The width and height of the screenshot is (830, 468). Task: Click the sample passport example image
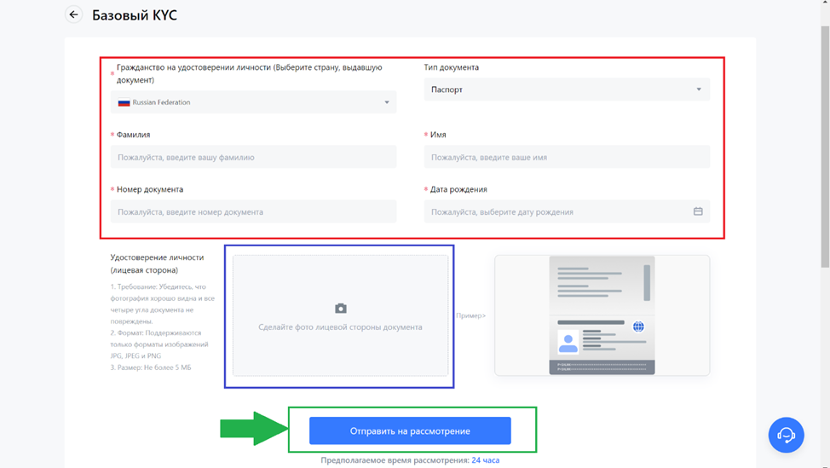[x=602, y=315]
